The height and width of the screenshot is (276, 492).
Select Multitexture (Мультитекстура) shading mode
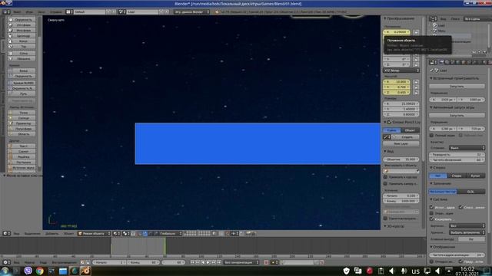coord(443,192)
